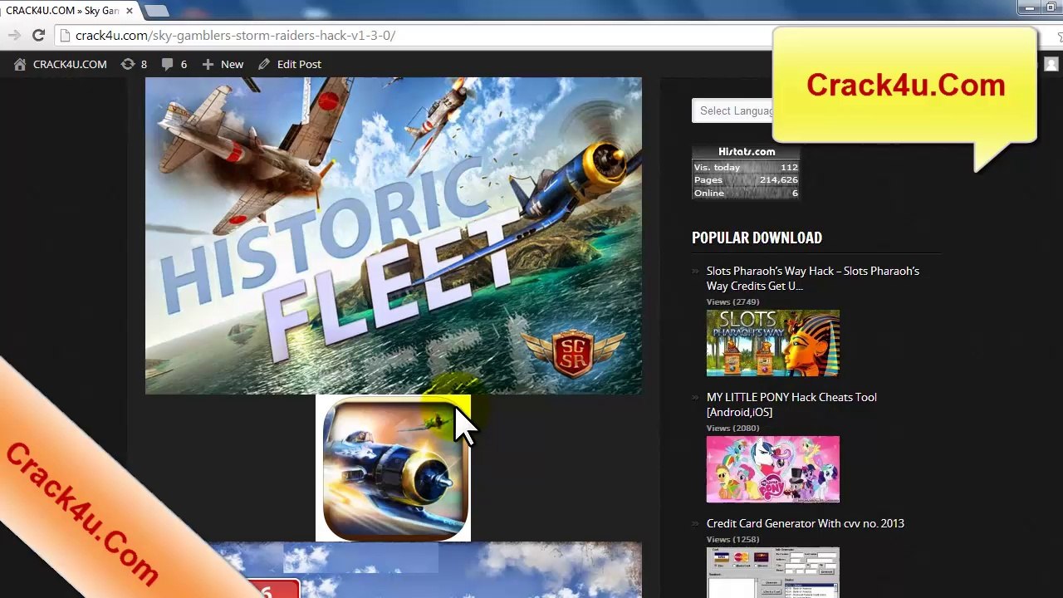Click the New content menu item

pyautogui.click(x=223, y=64)
